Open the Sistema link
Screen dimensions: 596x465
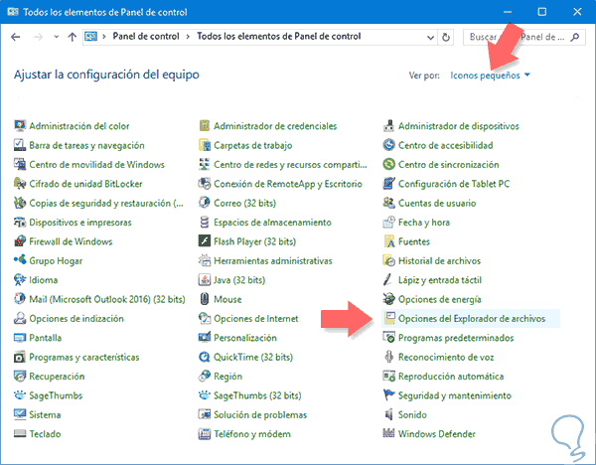point(45,414)
